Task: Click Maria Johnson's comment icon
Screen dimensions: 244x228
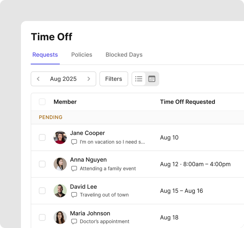Action: pos(74,222)
